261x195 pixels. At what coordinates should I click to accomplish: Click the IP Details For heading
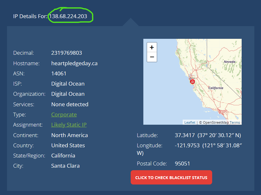point(30,16)
